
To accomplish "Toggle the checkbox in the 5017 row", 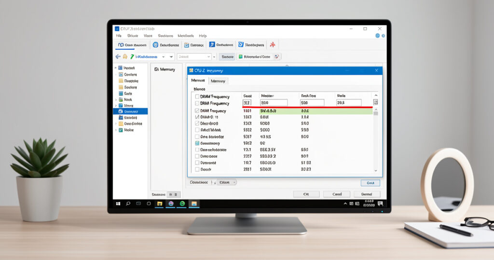I will pos(197,137).
